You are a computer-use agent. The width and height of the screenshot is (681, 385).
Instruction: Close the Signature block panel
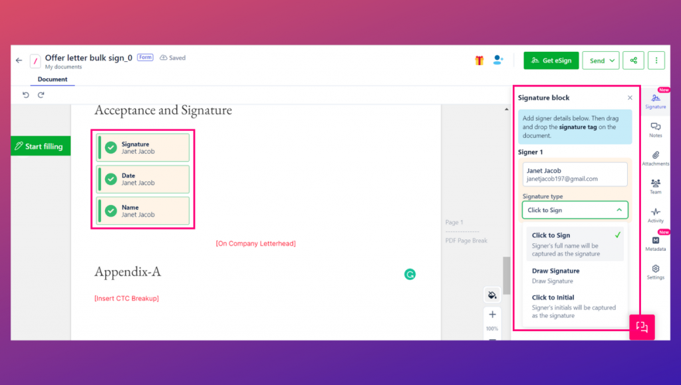630,98
